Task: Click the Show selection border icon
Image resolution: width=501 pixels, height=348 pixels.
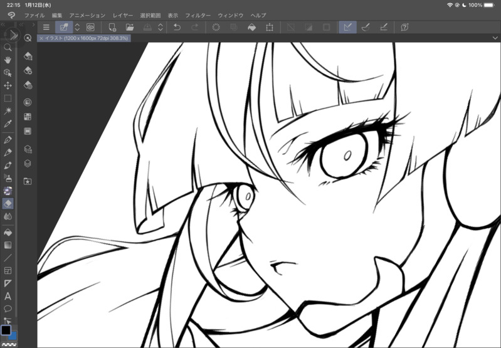Action: [x=326, y=27]
